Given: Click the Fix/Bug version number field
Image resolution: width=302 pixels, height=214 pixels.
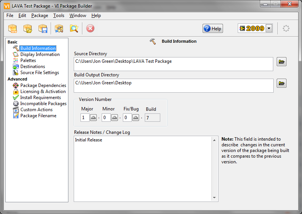Looking at the screenshot, I should pos(127,118).
